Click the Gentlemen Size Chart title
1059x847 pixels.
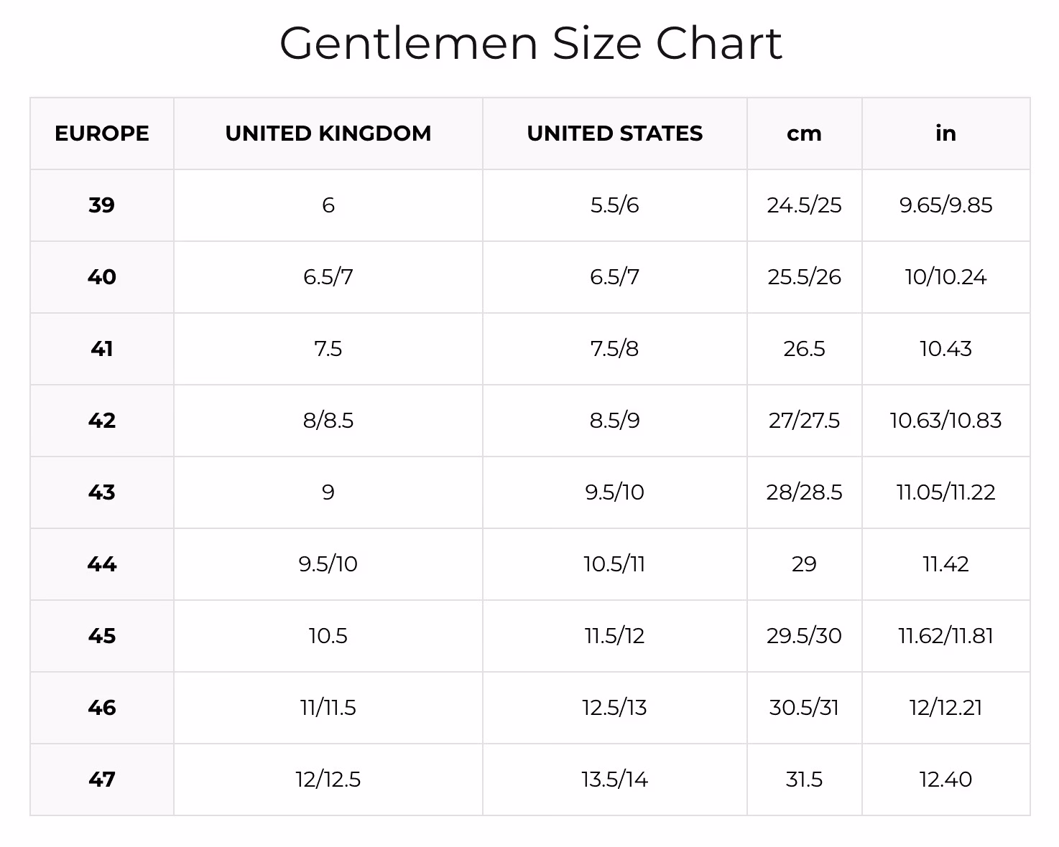(x=530, y=43)
